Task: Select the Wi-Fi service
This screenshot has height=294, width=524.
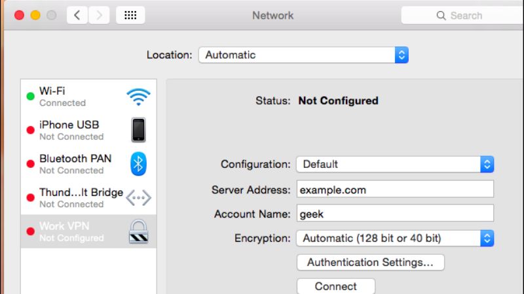Action: 88,97
